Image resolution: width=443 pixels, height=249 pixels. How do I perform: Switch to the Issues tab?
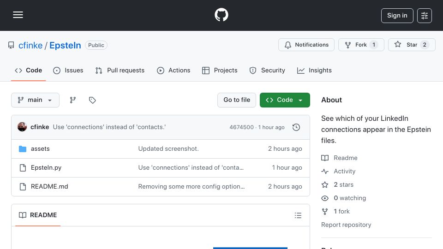(68, 70)
